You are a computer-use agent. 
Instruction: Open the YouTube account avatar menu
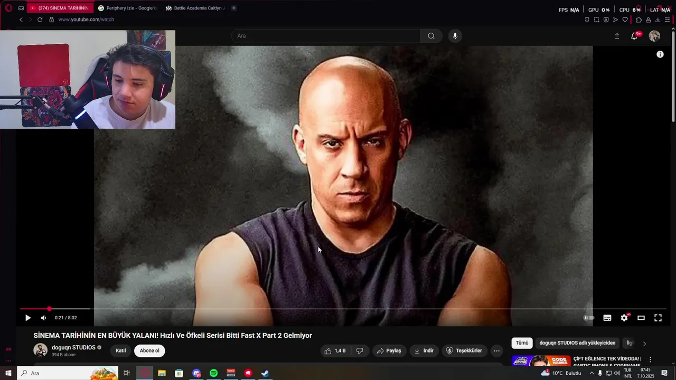[x=654, y=36]
